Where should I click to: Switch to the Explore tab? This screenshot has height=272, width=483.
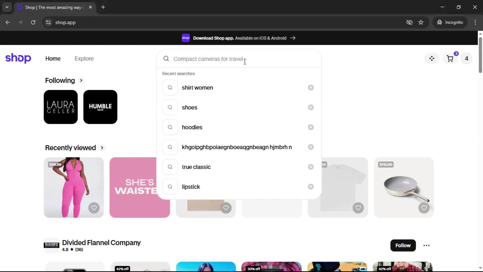click(x=84, y=59)
